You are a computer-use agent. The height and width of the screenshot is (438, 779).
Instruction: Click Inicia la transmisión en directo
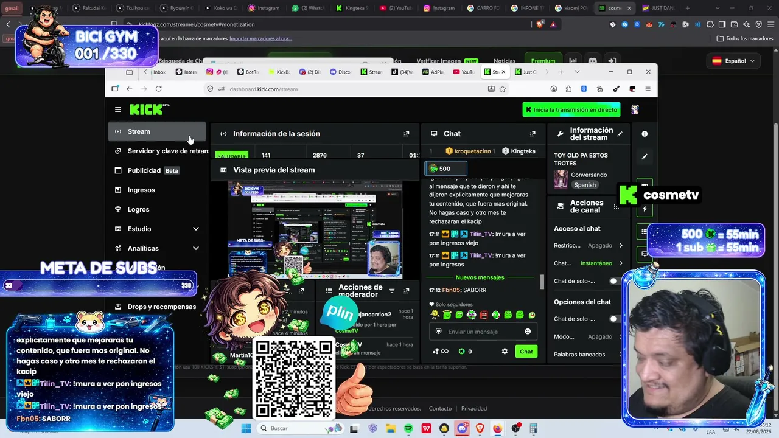(x=571, y=109)
